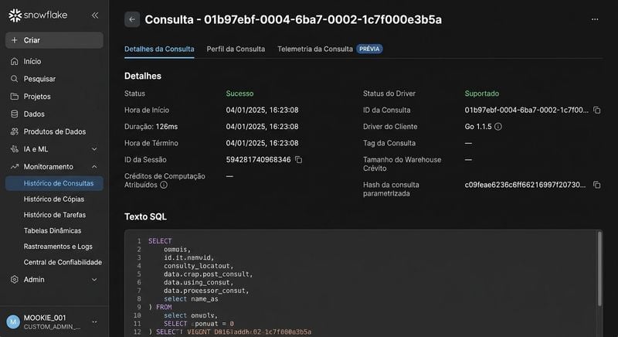Switch to Perfil da Consulta tab
Image resolution: width=618 pixels, height=337 pixels.
[236, 49]
